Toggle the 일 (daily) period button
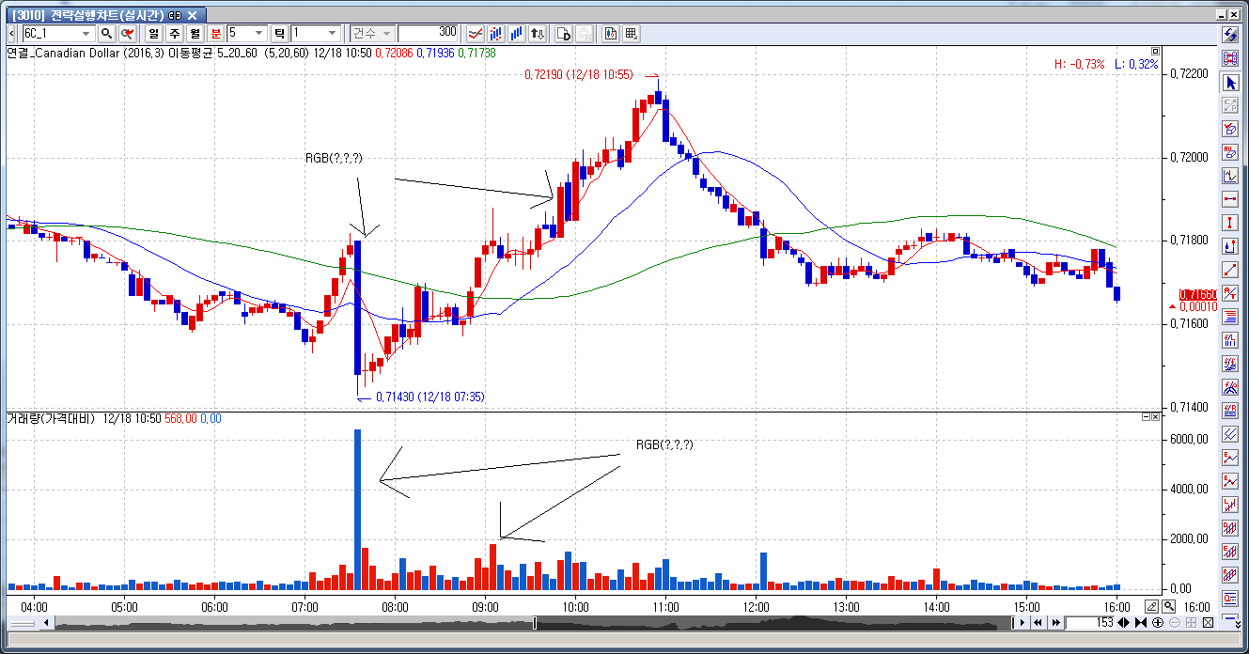This screenshot has width=1249, height=654. [153, 34]
